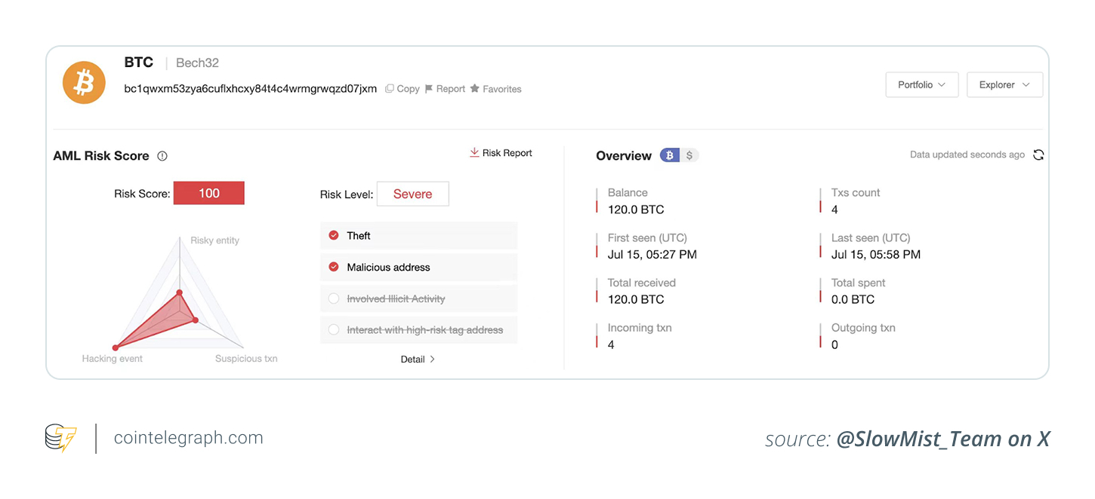1095x499 pixels.
Task: Refresh the Overview data
Action: click(1038, 154)
